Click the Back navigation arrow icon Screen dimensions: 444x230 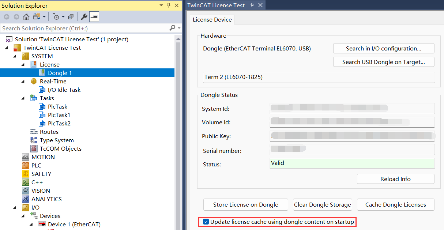point(7,17)
